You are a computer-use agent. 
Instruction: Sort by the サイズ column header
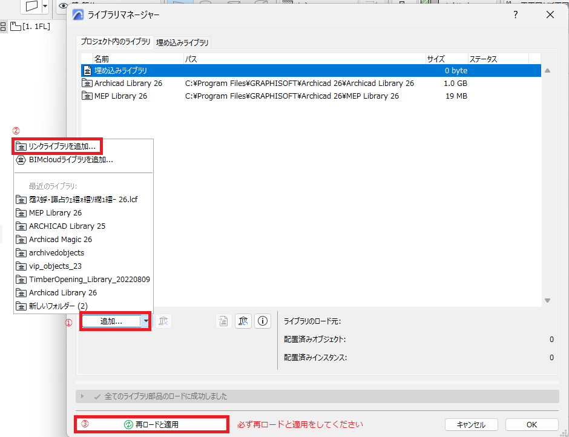[x=447, y=59]
